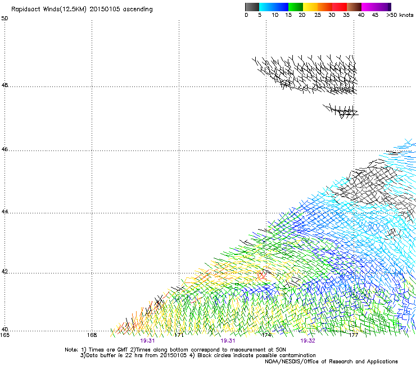Viewport: 416px width, 365px height.
Task: Click the latitude label 50
Action: [4, 19]
